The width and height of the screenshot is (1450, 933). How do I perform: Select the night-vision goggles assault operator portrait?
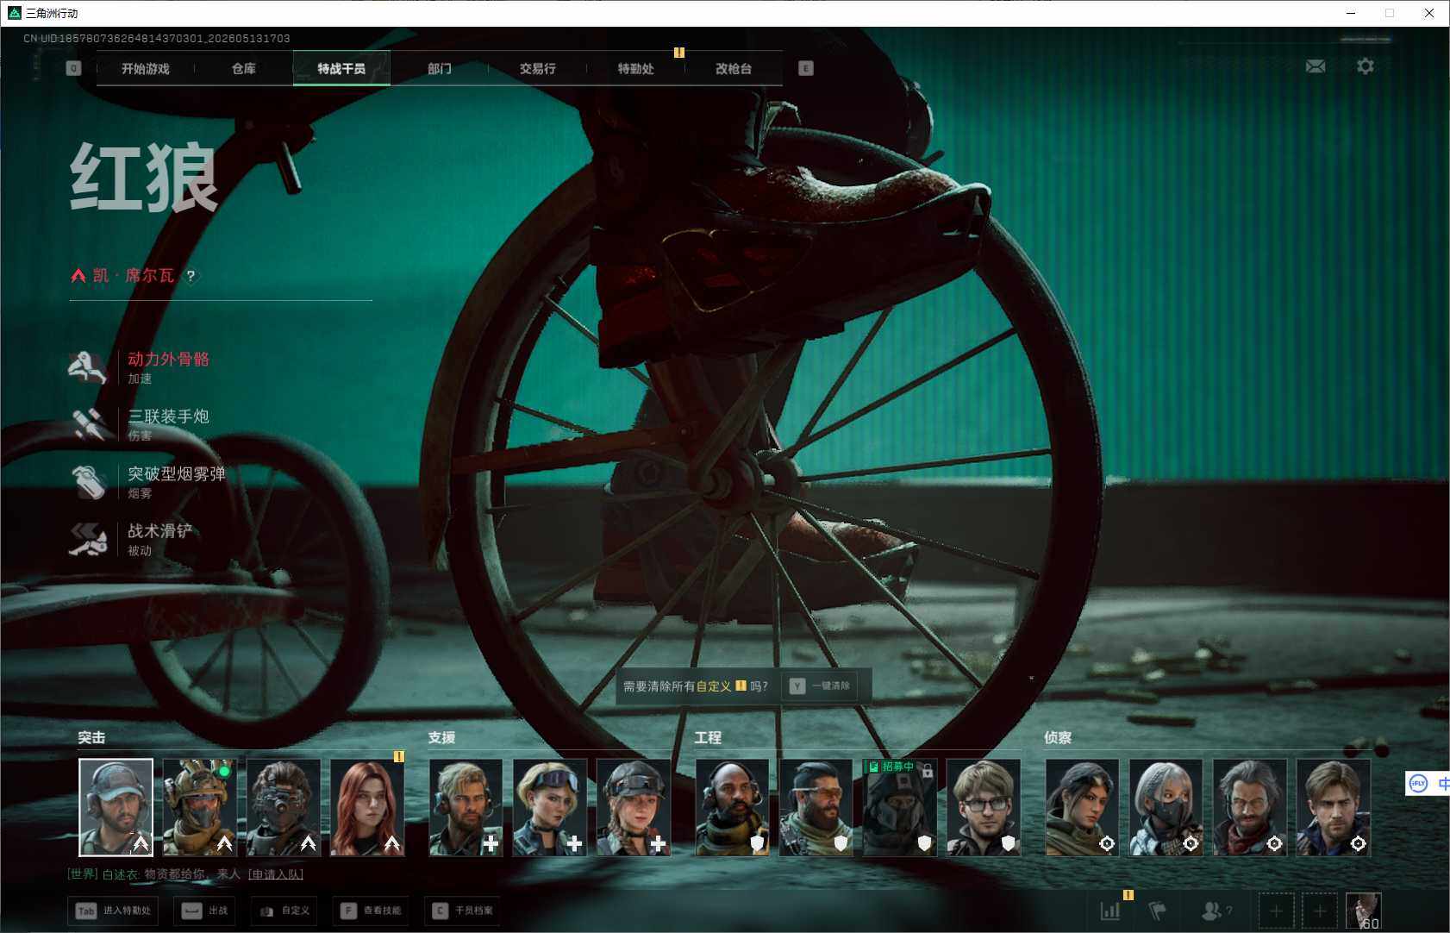click(x=283, y=807)
